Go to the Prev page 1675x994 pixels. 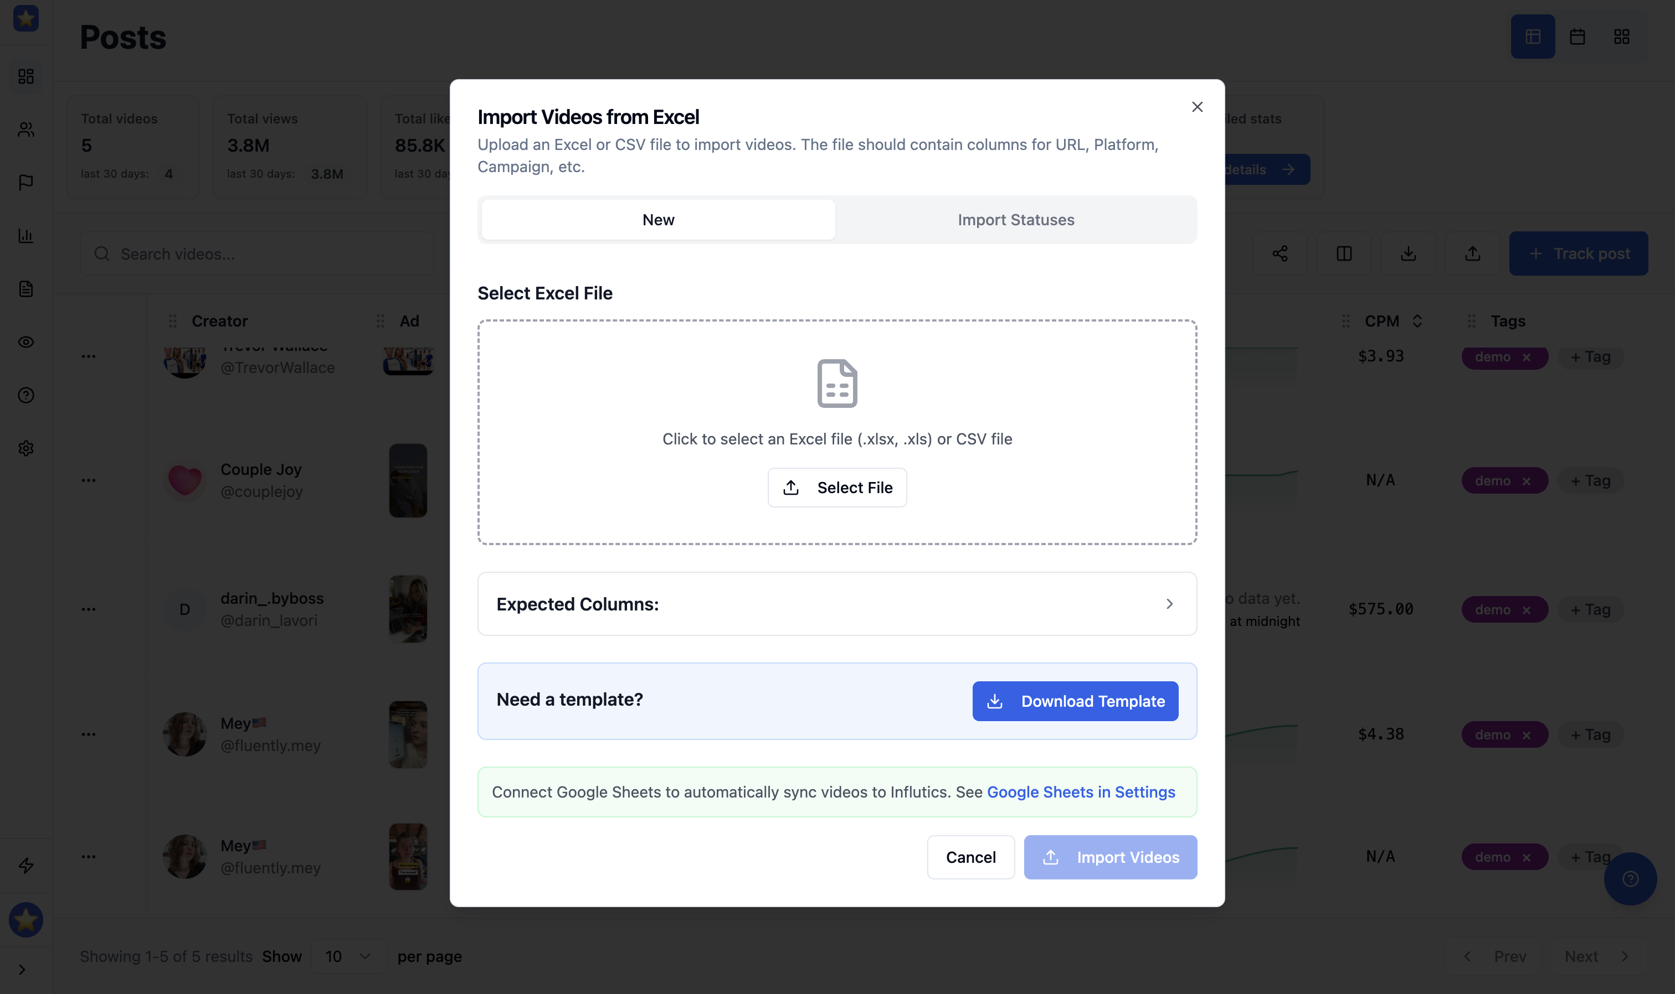point(1494,956)
